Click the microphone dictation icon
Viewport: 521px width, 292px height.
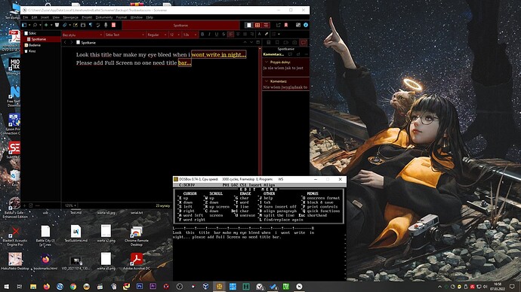106,25
